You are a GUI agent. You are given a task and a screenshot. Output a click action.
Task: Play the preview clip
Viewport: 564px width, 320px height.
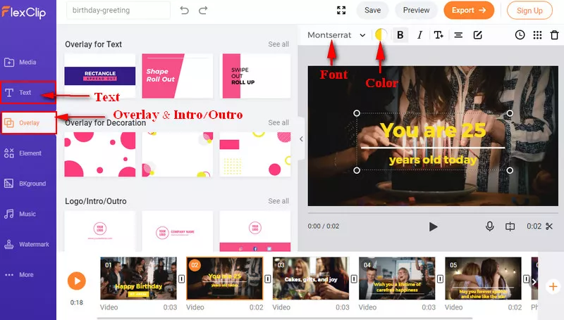pos(433,226)
